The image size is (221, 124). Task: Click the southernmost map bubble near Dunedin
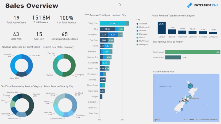click(182, 109)
